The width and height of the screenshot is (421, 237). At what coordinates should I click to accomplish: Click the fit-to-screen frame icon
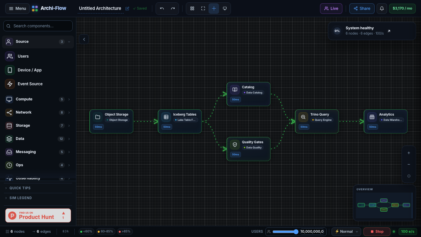point(203,9)
